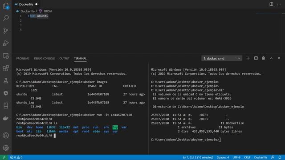This screenshot has height=160, width=285.
Task: Click the 'media' entry in the ls output
Action: [63, 132]
